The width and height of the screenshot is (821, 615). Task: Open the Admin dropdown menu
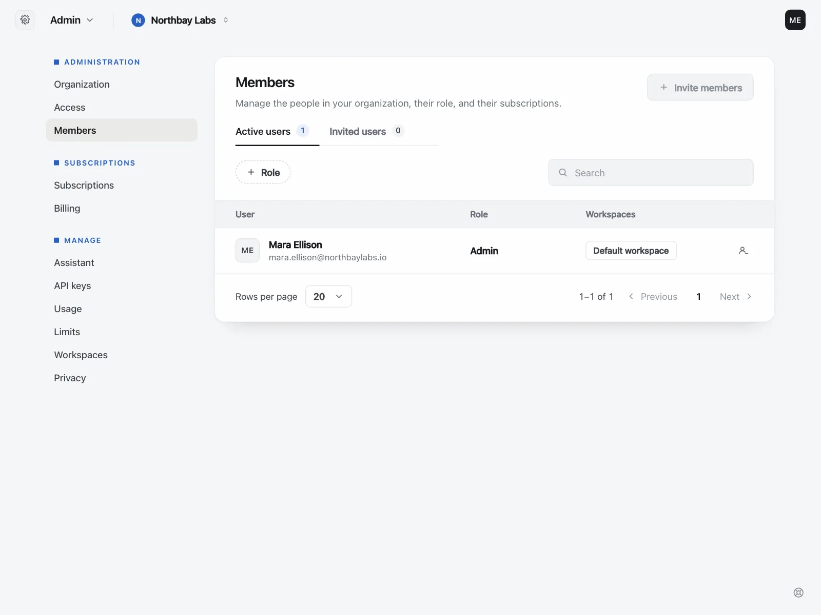pos(72,20)
